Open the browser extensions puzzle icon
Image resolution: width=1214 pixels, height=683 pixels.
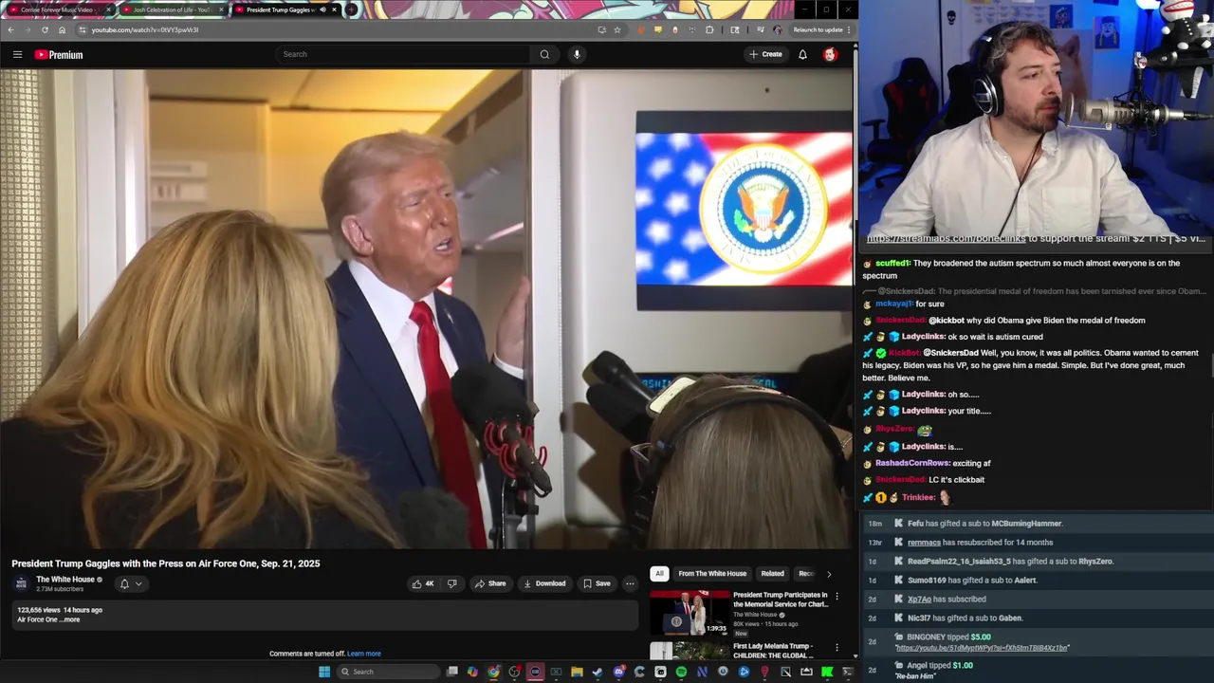click(709, 29)
